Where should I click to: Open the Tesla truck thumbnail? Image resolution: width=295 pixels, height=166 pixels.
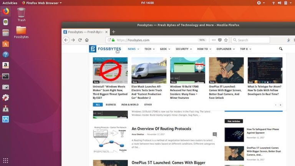[149, 70]
